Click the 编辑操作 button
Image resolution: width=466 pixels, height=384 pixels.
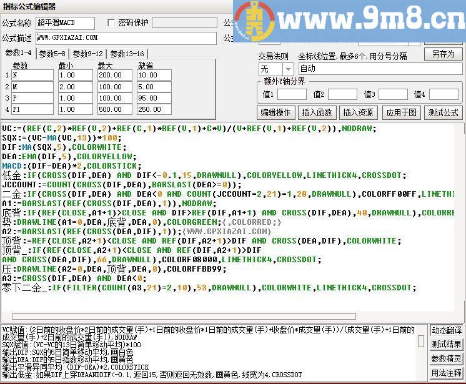[275, 112]
